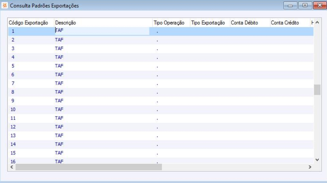Click TAF description in row 15
This screenshot has height=183, width=327.
59,153
